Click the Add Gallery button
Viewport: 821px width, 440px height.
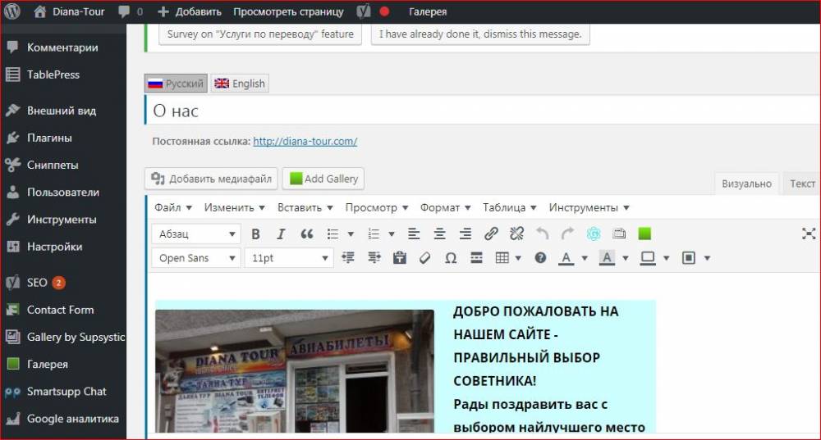[x=323, y=179]
